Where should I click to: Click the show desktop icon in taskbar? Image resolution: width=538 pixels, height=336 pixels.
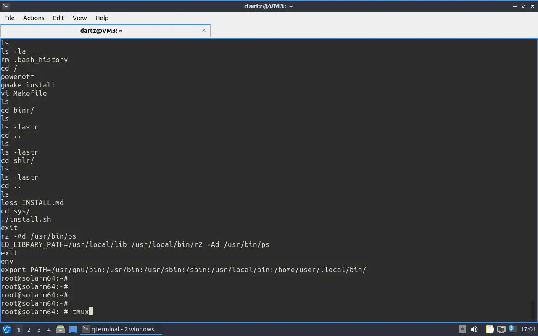pyautogui.click(x=73, y=329)
